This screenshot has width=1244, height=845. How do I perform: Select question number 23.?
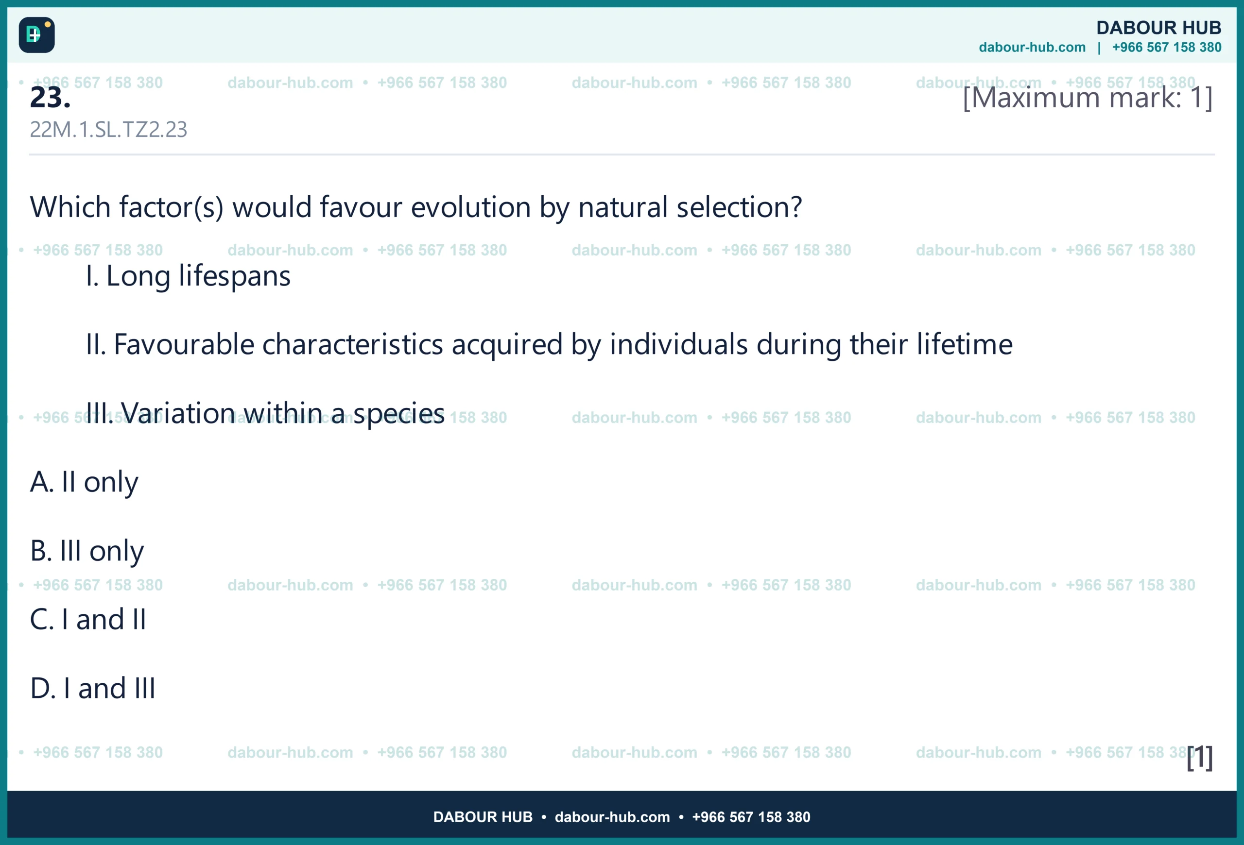click(51, 97)
